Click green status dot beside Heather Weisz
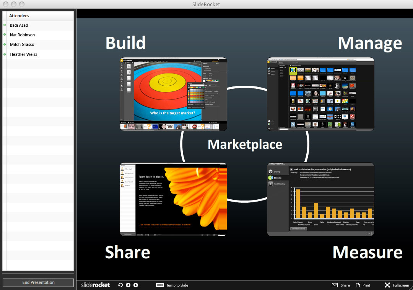 (5, 54)
